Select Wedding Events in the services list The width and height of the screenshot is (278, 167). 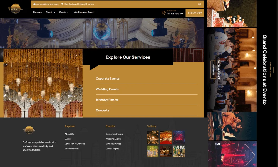pos(107,89)
